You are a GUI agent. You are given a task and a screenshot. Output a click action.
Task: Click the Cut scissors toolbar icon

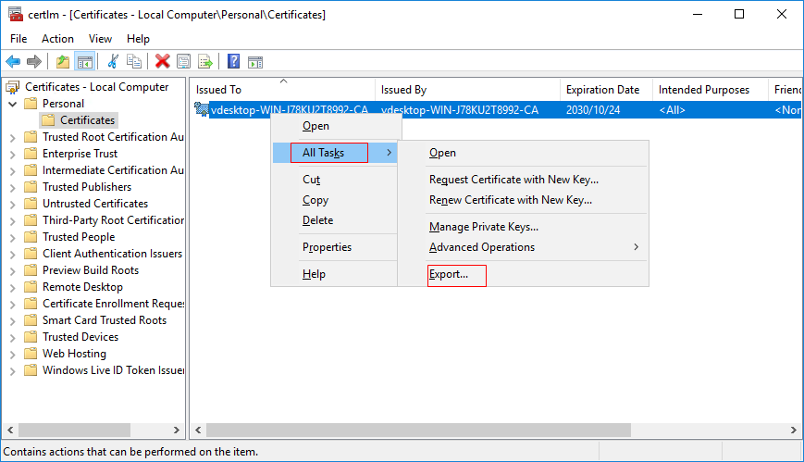pyautogui.click(x=113, y=62)
